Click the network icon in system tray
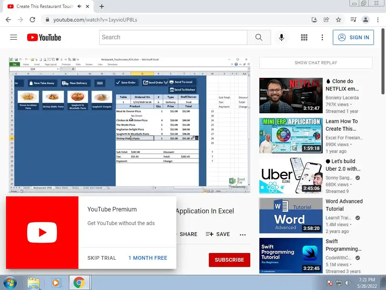Image resolution: width=386 pixels, height=290 pixels. (339, 283)
